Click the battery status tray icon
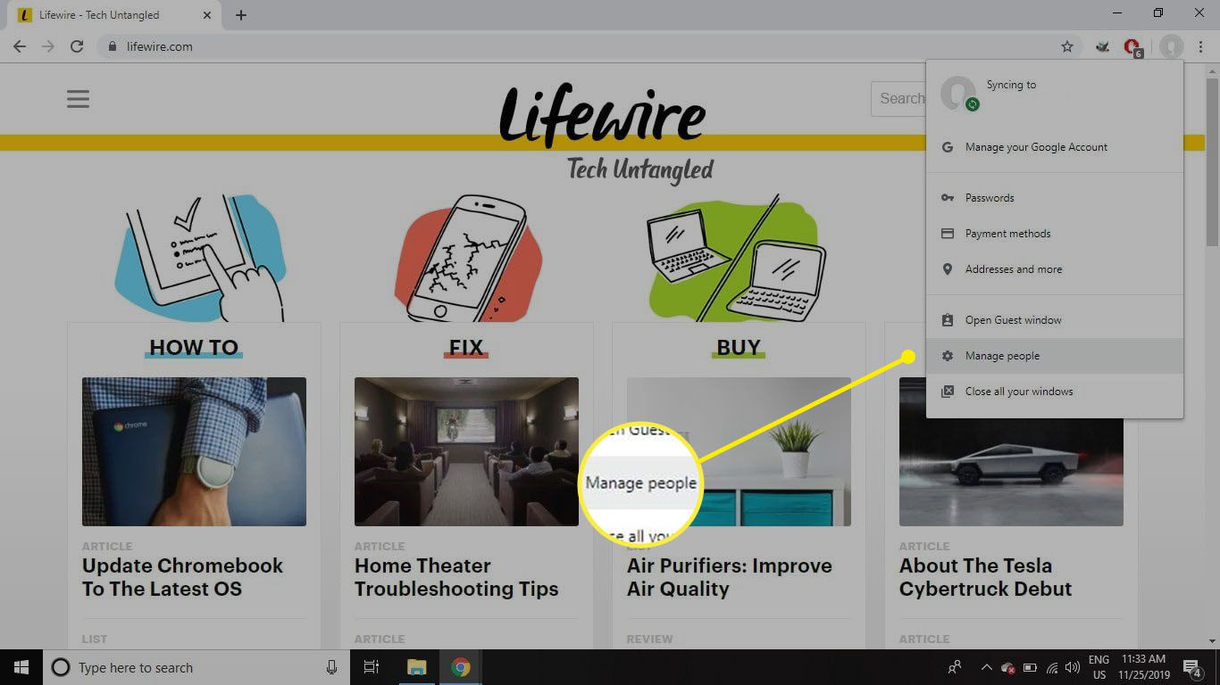This screenshot has width=1220, height=685. click(x=1030, y=667)
